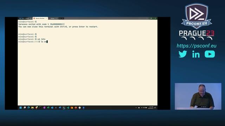This screenshot has width=225, height=126.
Task: Open a new terminal tab with plus
Action: point(60,19)
